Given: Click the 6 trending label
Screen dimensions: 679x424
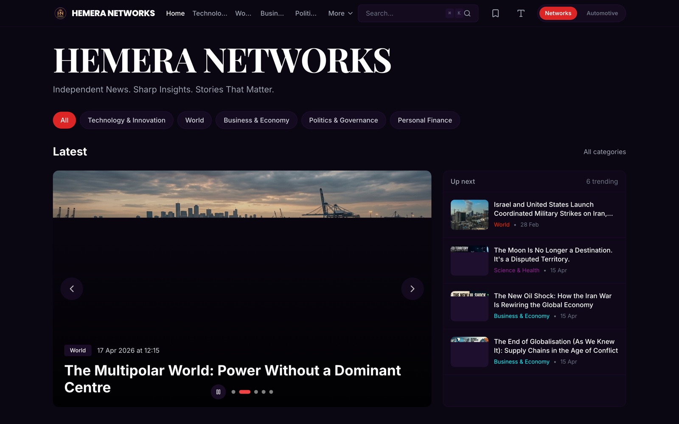Looking at the screenshot, I should (x=602, y=181).
